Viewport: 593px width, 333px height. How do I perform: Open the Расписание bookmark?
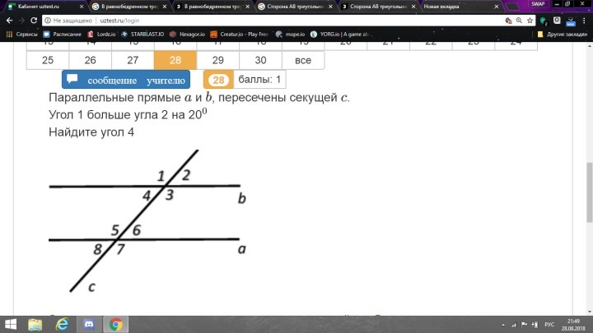62,34
